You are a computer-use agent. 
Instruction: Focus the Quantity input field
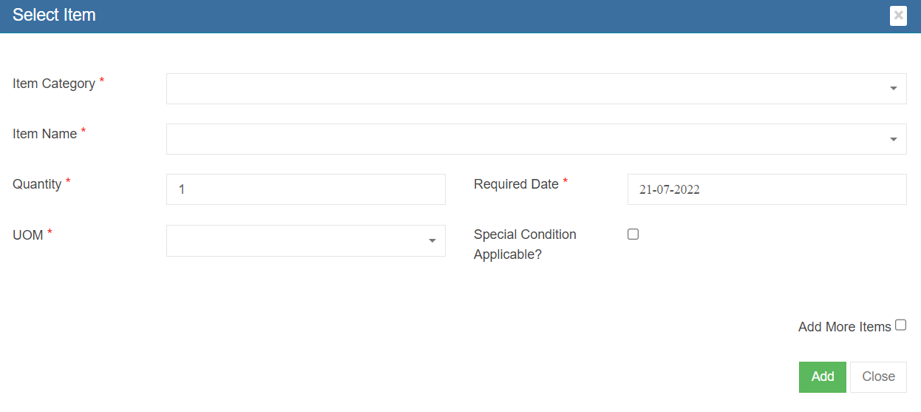pos(305,189)
